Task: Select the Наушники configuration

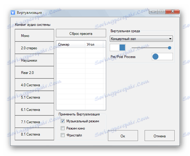Action: coord(34,60)
